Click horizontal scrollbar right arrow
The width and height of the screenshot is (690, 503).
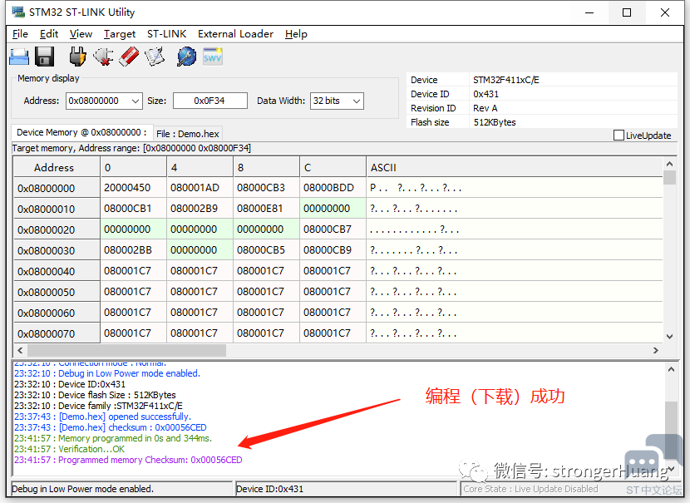click(656, 350)
